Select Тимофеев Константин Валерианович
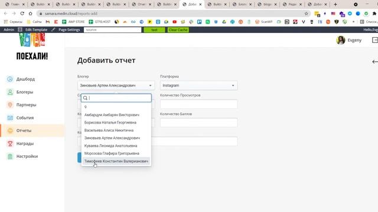Viewport: 378px width, 212px height. click(x=116, y=161)
